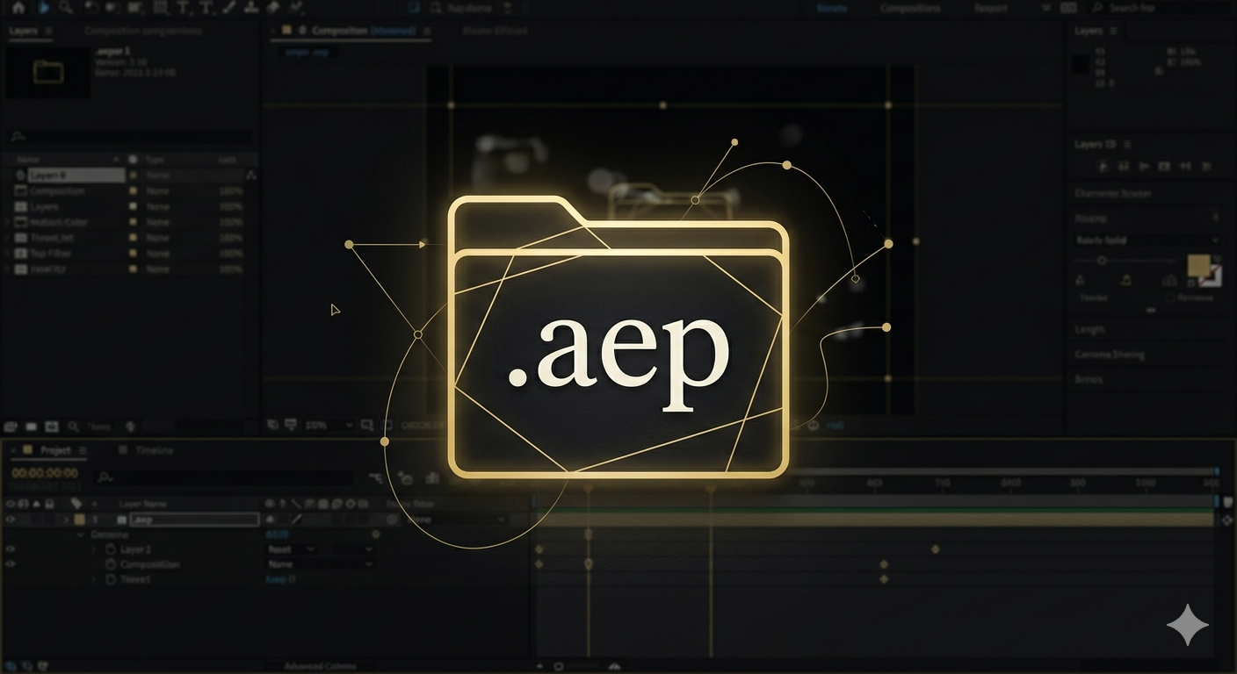
Task: Click the lock icon beside the Composition tab
Action: coord(302,31)
